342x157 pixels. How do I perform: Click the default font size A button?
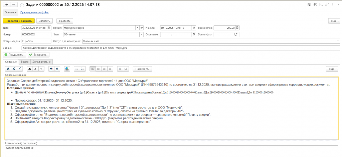click(x=8, y=69)
